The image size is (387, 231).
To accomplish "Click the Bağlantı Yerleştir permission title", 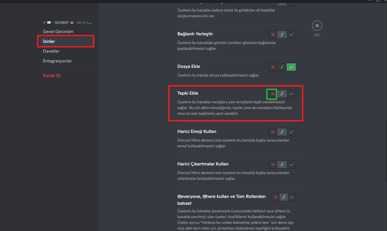I will point(195,34).
